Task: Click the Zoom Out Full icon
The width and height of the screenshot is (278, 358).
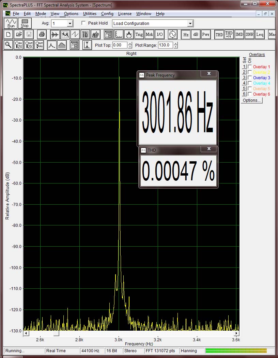Action: (39, 45)
